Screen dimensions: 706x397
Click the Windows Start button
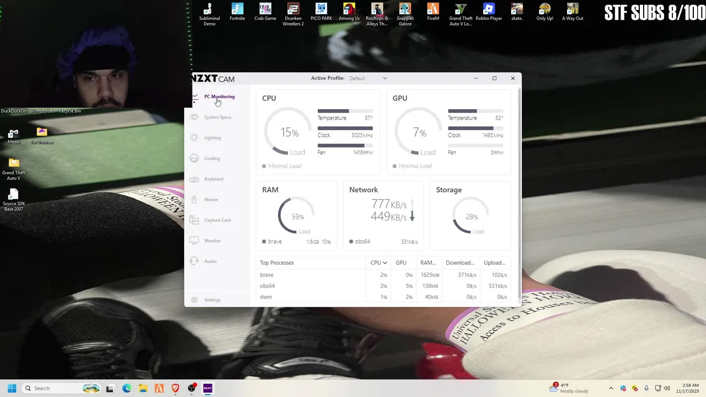[x=12, y=388]
